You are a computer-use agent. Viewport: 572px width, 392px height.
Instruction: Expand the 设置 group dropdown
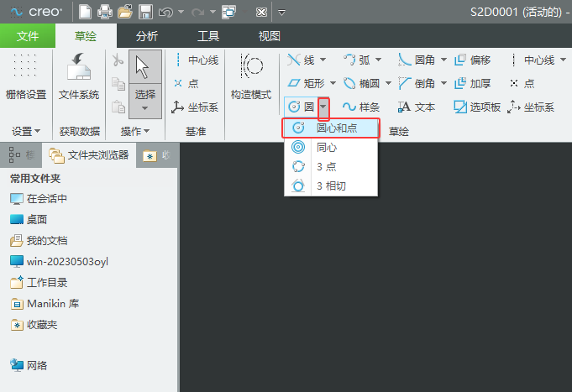(x=26, y=131)
